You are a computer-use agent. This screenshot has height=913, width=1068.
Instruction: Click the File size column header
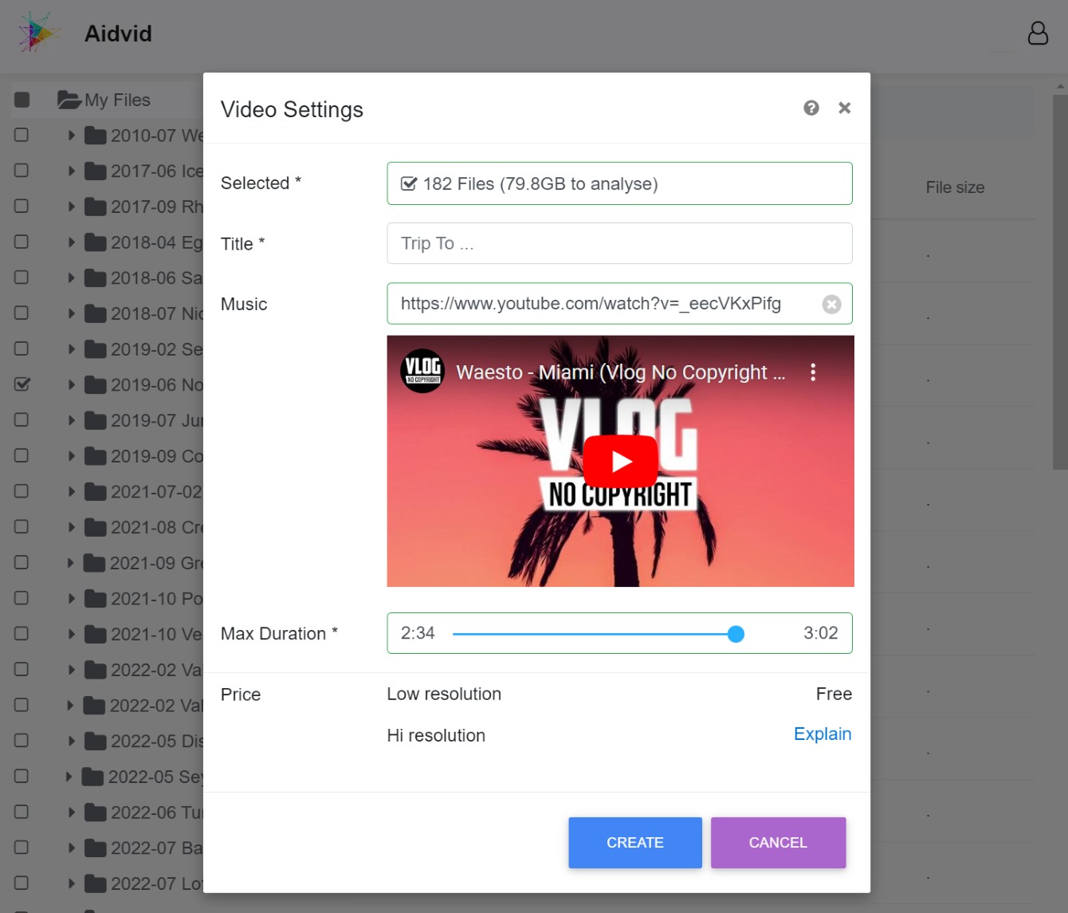[x=955, y=187]
